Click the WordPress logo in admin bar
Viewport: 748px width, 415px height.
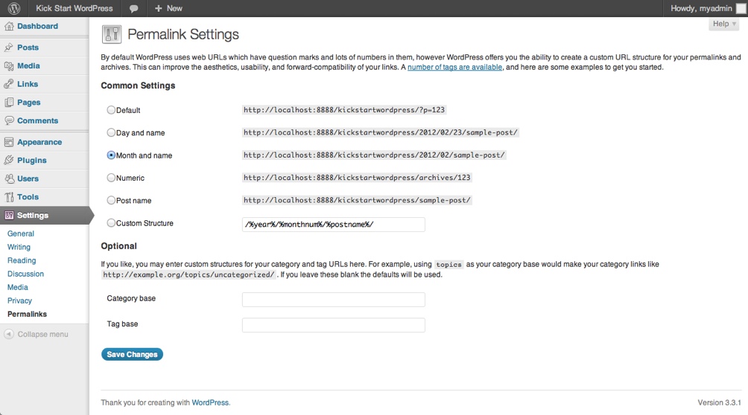pos(14,8)
